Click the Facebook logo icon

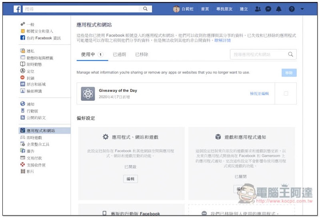point(18,9)
